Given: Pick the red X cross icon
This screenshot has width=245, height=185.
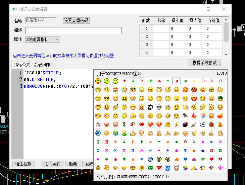Looking at the screenshot, I should [211, 81].
